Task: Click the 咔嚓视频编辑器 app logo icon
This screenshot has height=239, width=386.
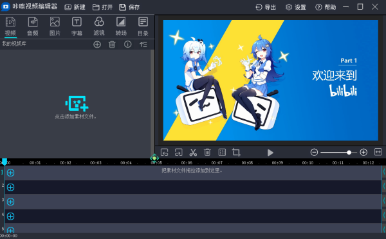Action: click(x=5, y=6)
